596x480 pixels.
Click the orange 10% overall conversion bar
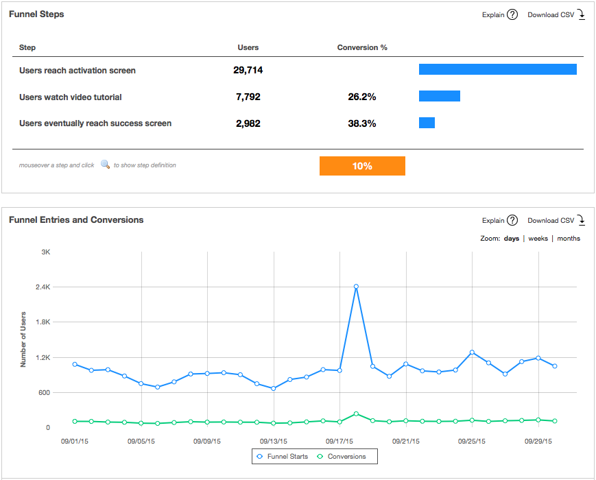362,166
